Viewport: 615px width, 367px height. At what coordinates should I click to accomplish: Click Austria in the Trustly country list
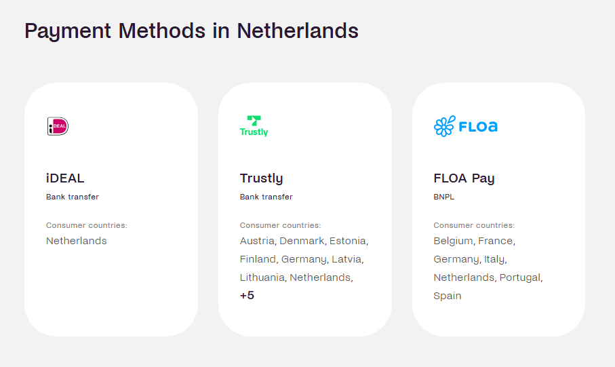click(257, 241)
